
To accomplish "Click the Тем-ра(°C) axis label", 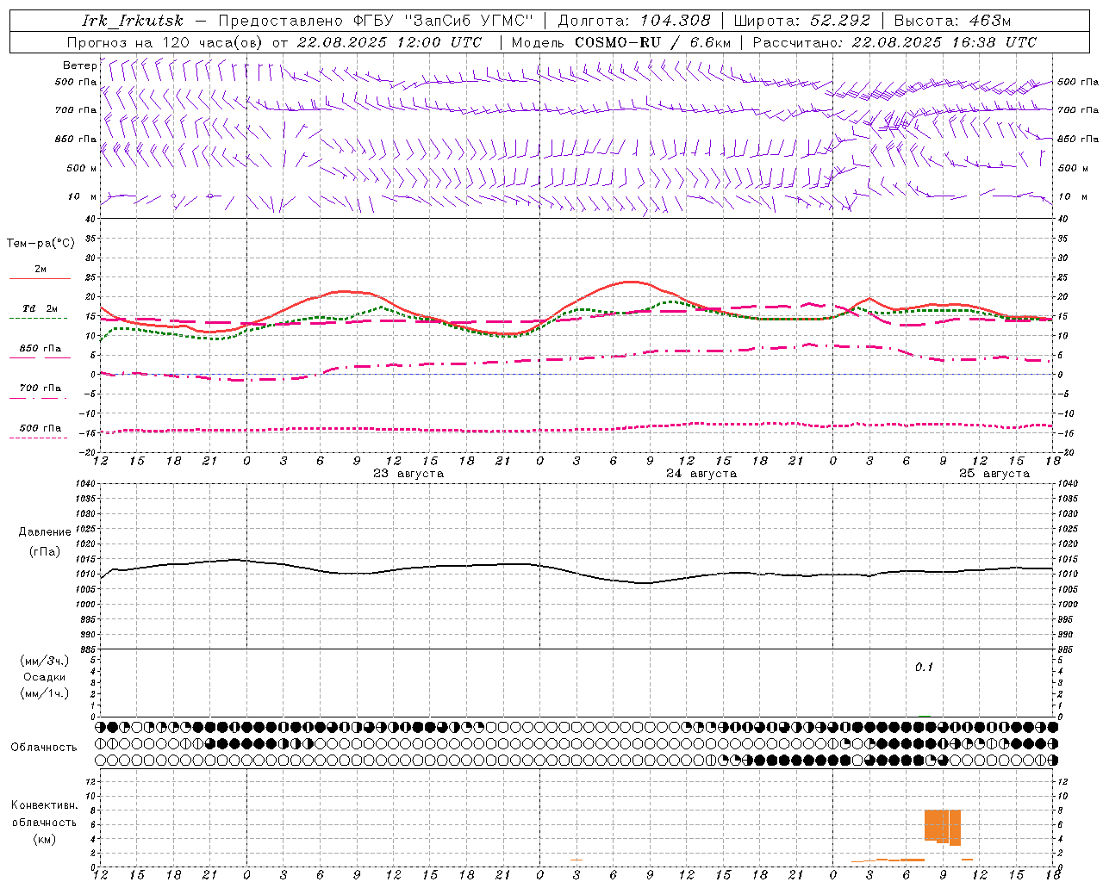I will [x=41, y=244].
